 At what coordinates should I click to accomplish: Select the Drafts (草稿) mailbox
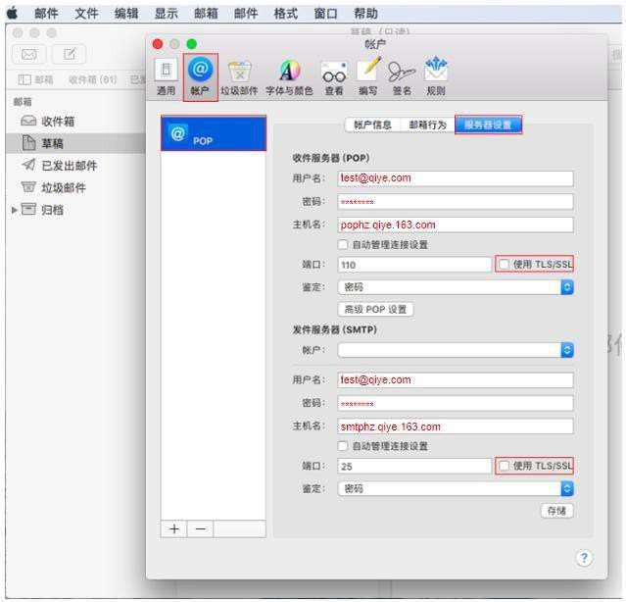coord(75,143)
